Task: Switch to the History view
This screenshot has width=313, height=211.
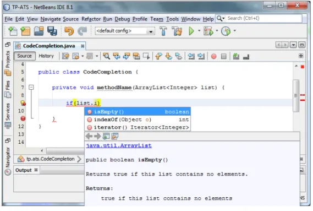Action: (x=46, y=56)
